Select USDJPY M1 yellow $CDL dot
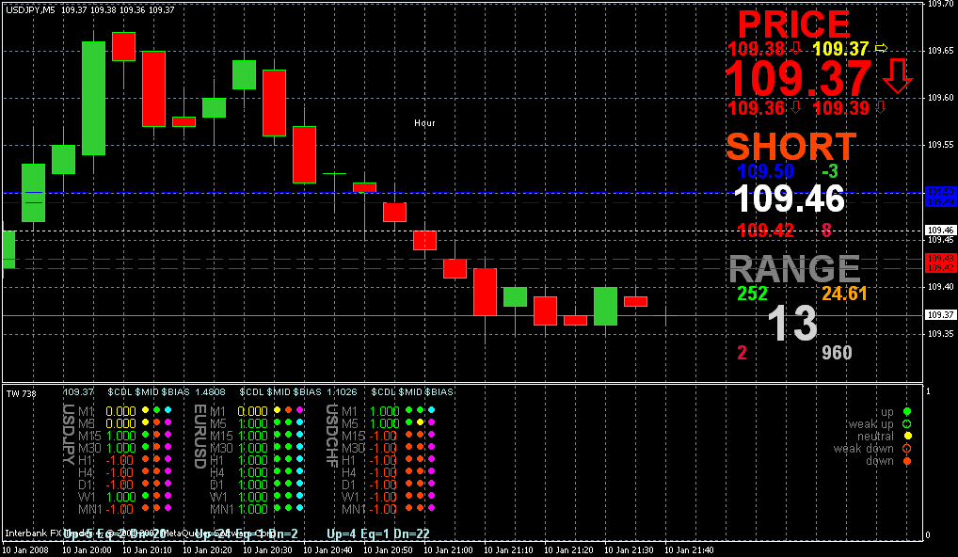Screen dimensions: 958x557 tap(146, 410)
